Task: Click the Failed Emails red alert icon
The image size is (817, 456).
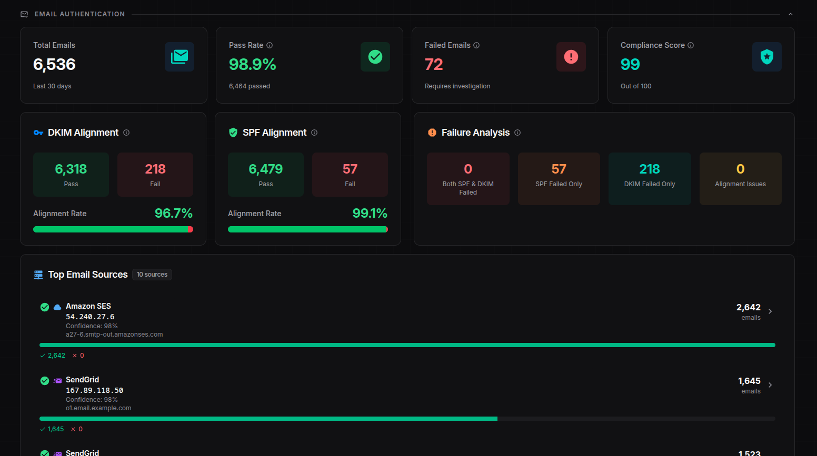Action: (x=571, y=57)
